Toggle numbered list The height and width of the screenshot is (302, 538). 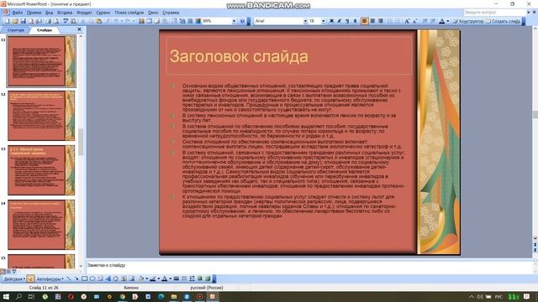coord(390,21)
